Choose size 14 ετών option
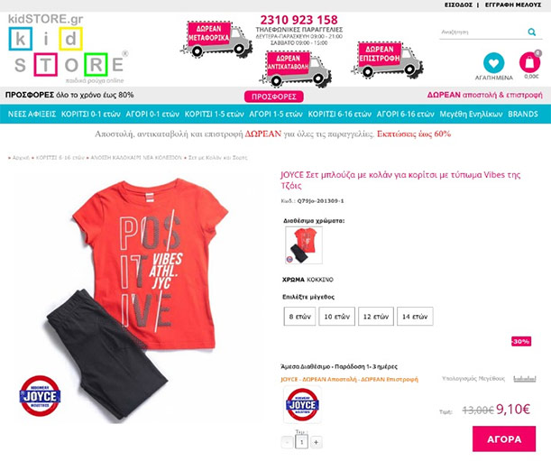The image size is (551, 461). (415, 317)
